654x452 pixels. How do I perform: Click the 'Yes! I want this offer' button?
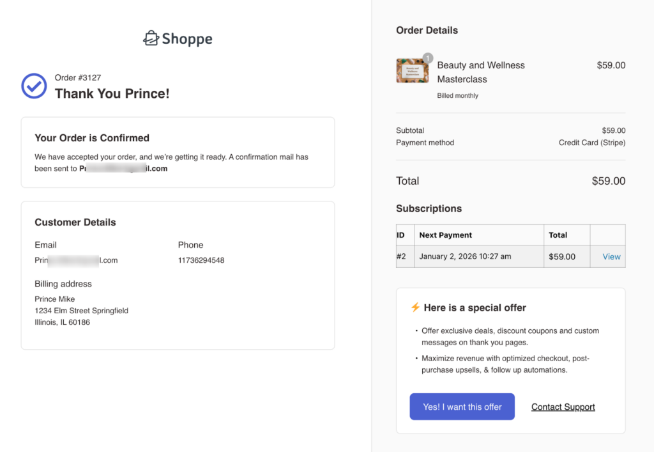[462, 407]
